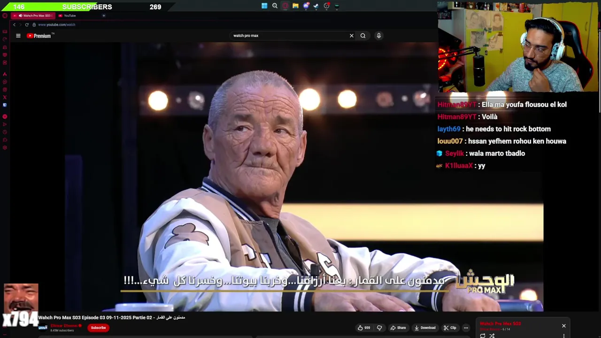This screenshot has width=601, height=338.
Task: Go back to the previous page
Action: (14, 24)
